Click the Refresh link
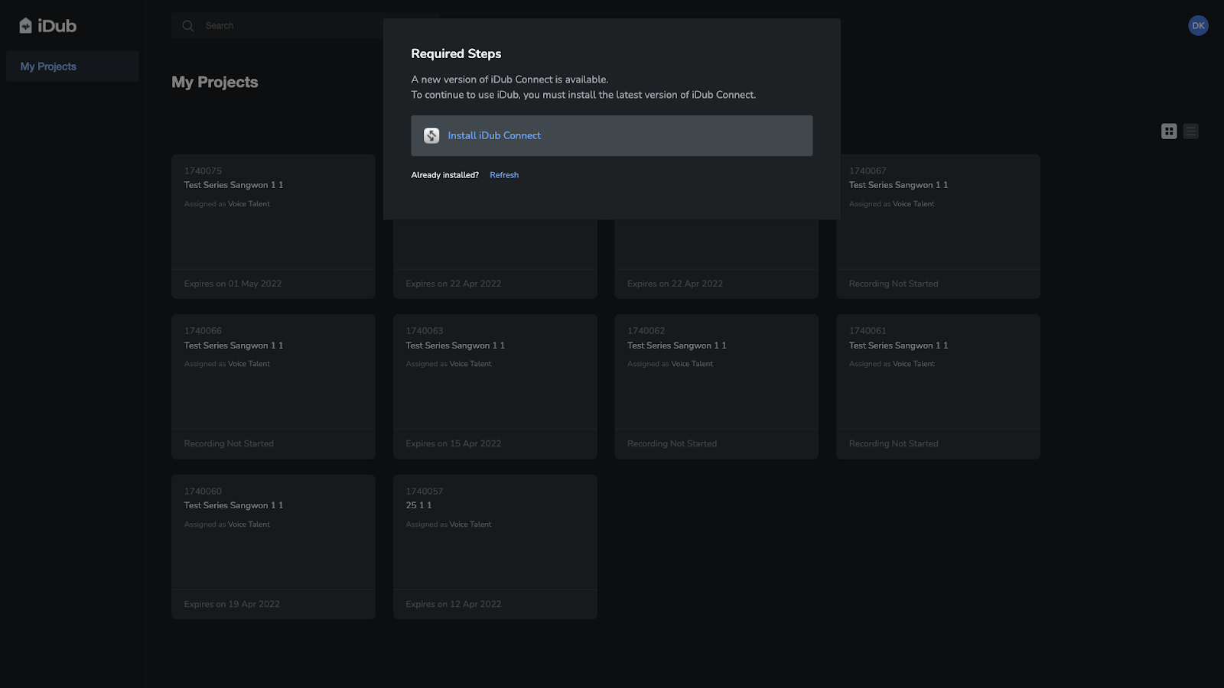This screenshot has height=688, width=1224. tap(504, 175)
